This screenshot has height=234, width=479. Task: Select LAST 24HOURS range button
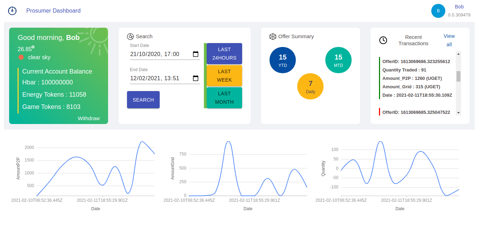[224, 54]
